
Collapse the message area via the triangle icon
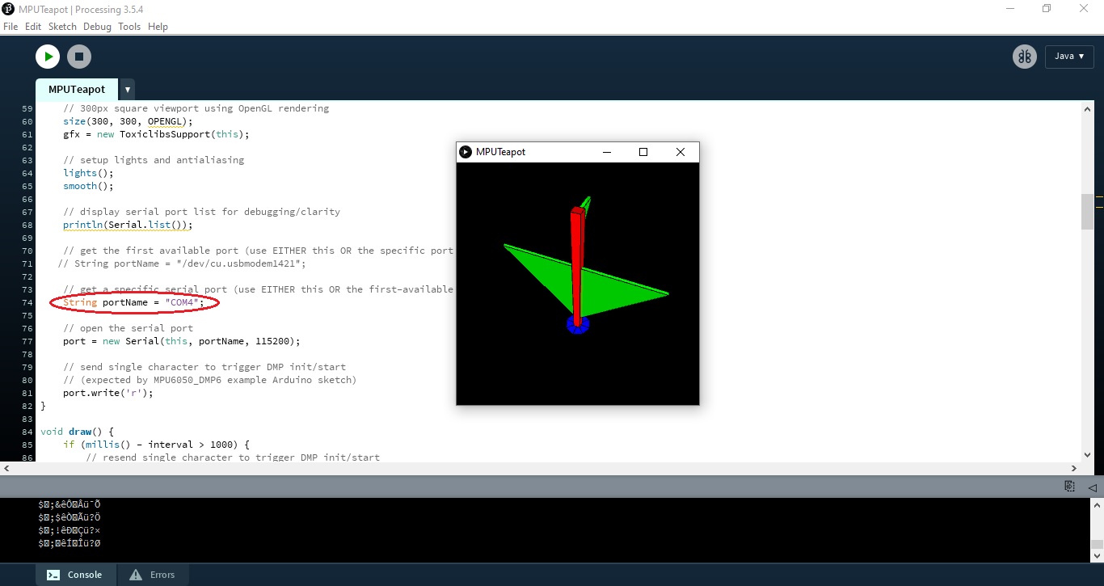point(1092,486)
